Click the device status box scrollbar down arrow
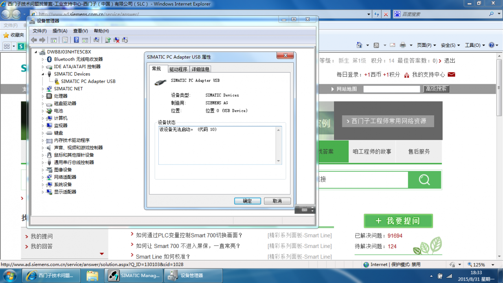 tap(279, 161)
